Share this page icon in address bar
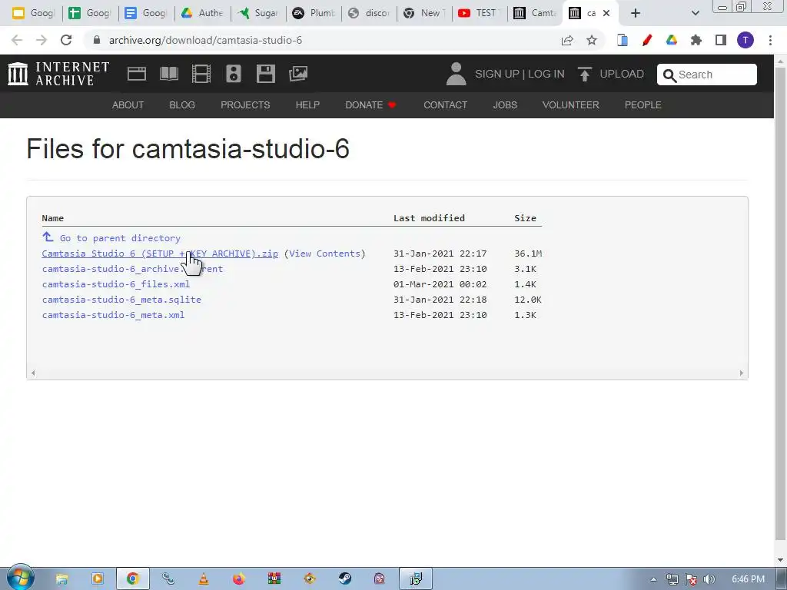787x590 pixels. tap(567, 40)
